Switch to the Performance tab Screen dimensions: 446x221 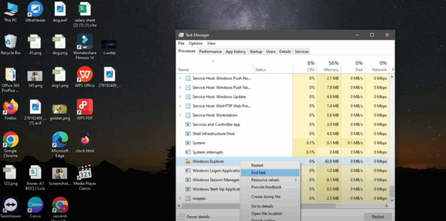210,51
